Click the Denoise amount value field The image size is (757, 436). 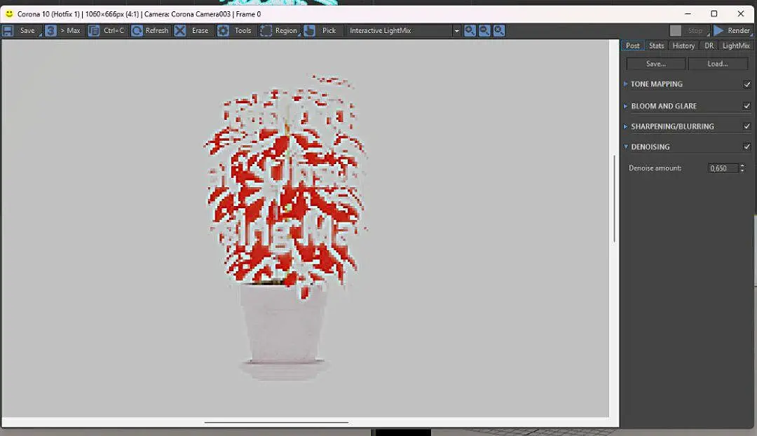723,168
